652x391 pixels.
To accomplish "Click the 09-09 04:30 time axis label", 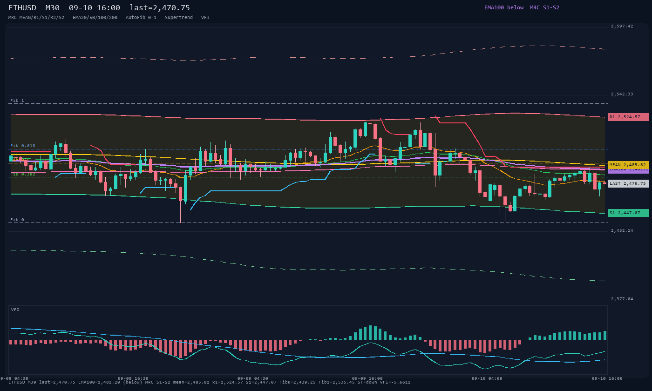I will 253,378.
